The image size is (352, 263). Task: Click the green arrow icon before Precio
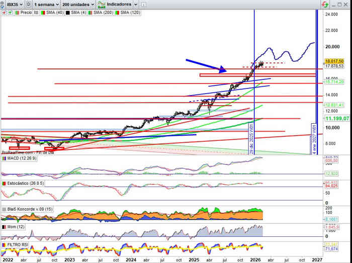(9, 12)
